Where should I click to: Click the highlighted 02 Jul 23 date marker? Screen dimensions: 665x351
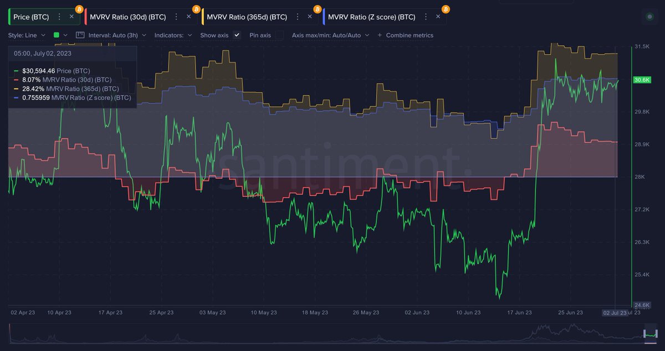[615, 313]
